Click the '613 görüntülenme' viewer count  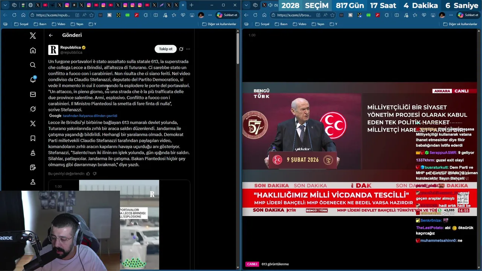[275, 264]
